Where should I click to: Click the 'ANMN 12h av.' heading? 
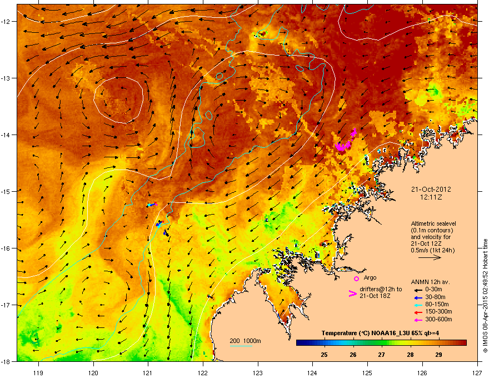[x=430, y=282]
